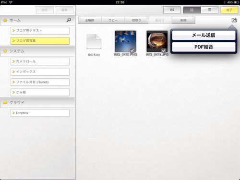Uncheck the checkmark on IMG_0474.JPG
This screenshot has height=180, width=240.
point(164,50)
